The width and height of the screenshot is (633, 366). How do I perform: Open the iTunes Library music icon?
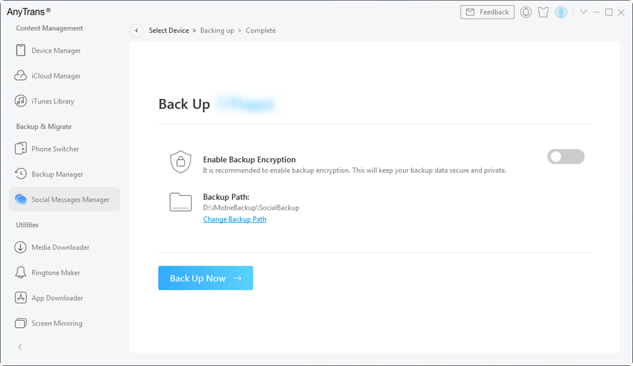click(21, 101)
